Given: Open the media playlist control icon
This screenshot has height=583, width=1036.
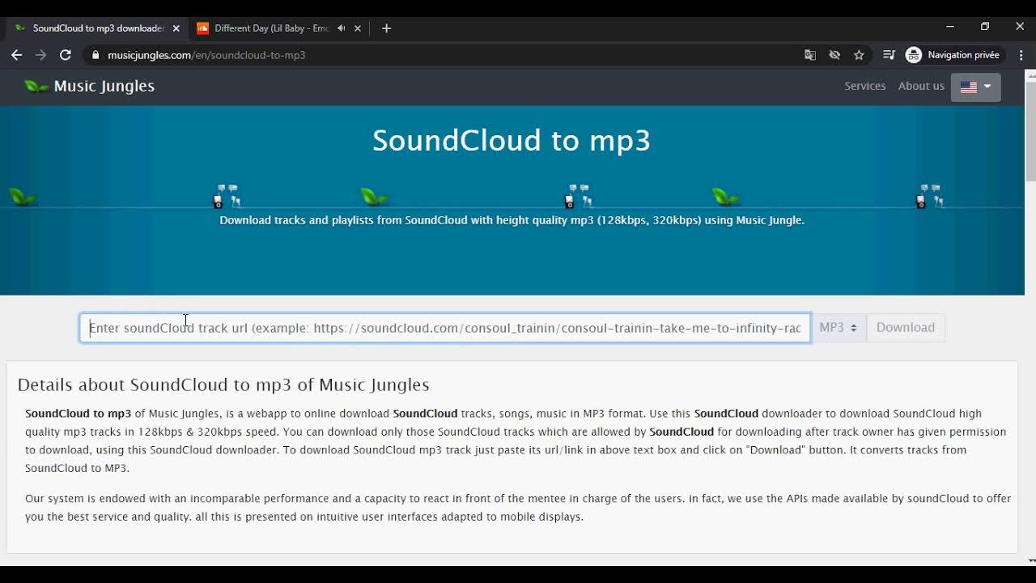Looking at the screenshot, I should [888, 54].
